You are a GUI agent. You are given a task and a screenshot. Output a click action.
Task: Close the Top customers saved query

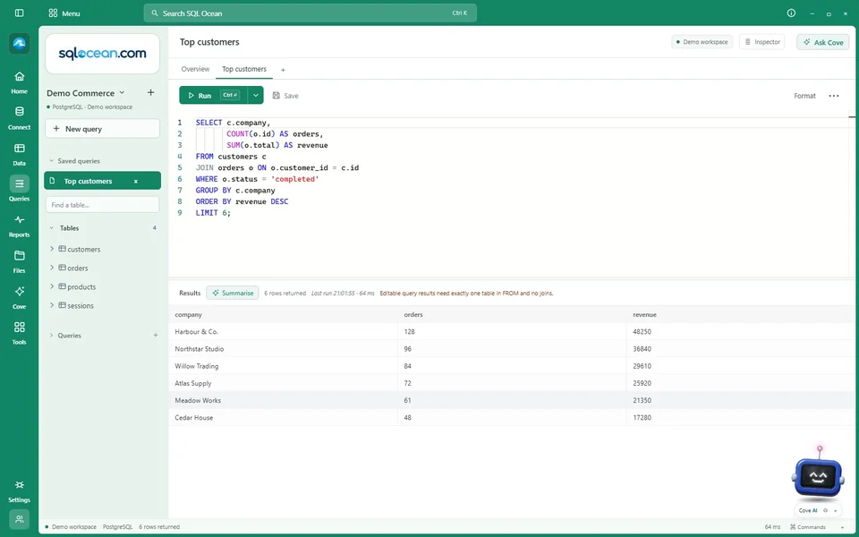(136, 182)
